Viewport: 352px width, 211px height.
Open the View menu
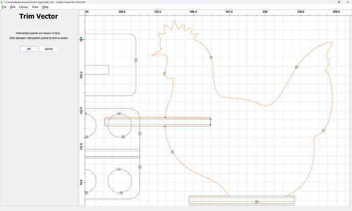pos(35,7)
